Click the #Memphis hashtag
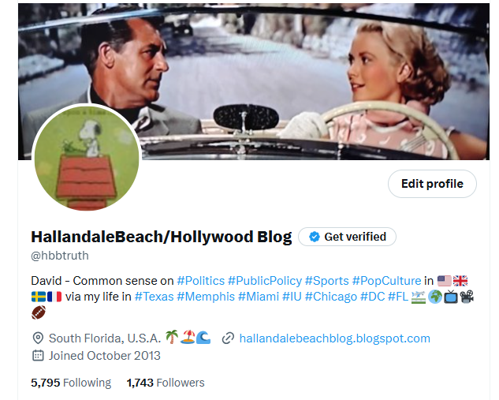This screenshot has width=499, height=400. point(206,297)
